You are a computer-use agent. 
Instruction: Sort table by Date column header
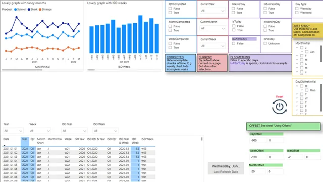pos(7,139)
